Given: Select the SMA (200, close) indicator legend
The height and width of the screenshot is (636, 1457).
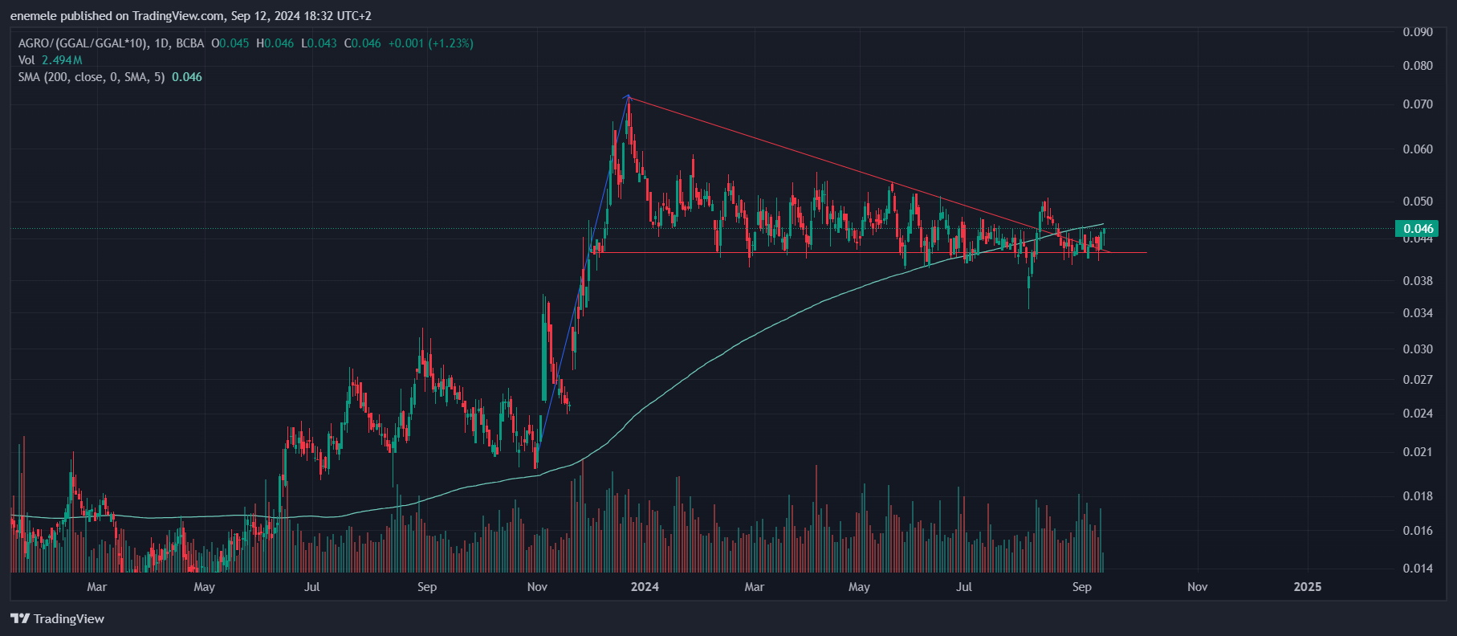Looking at the screenshot, I should 92,77.
